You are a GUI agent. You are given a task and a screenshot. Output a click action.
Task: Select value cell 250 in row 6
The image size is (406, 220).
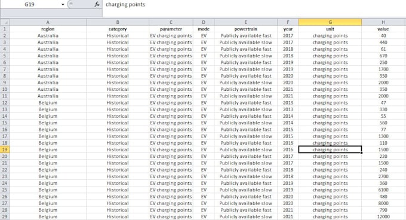point(383,62)
